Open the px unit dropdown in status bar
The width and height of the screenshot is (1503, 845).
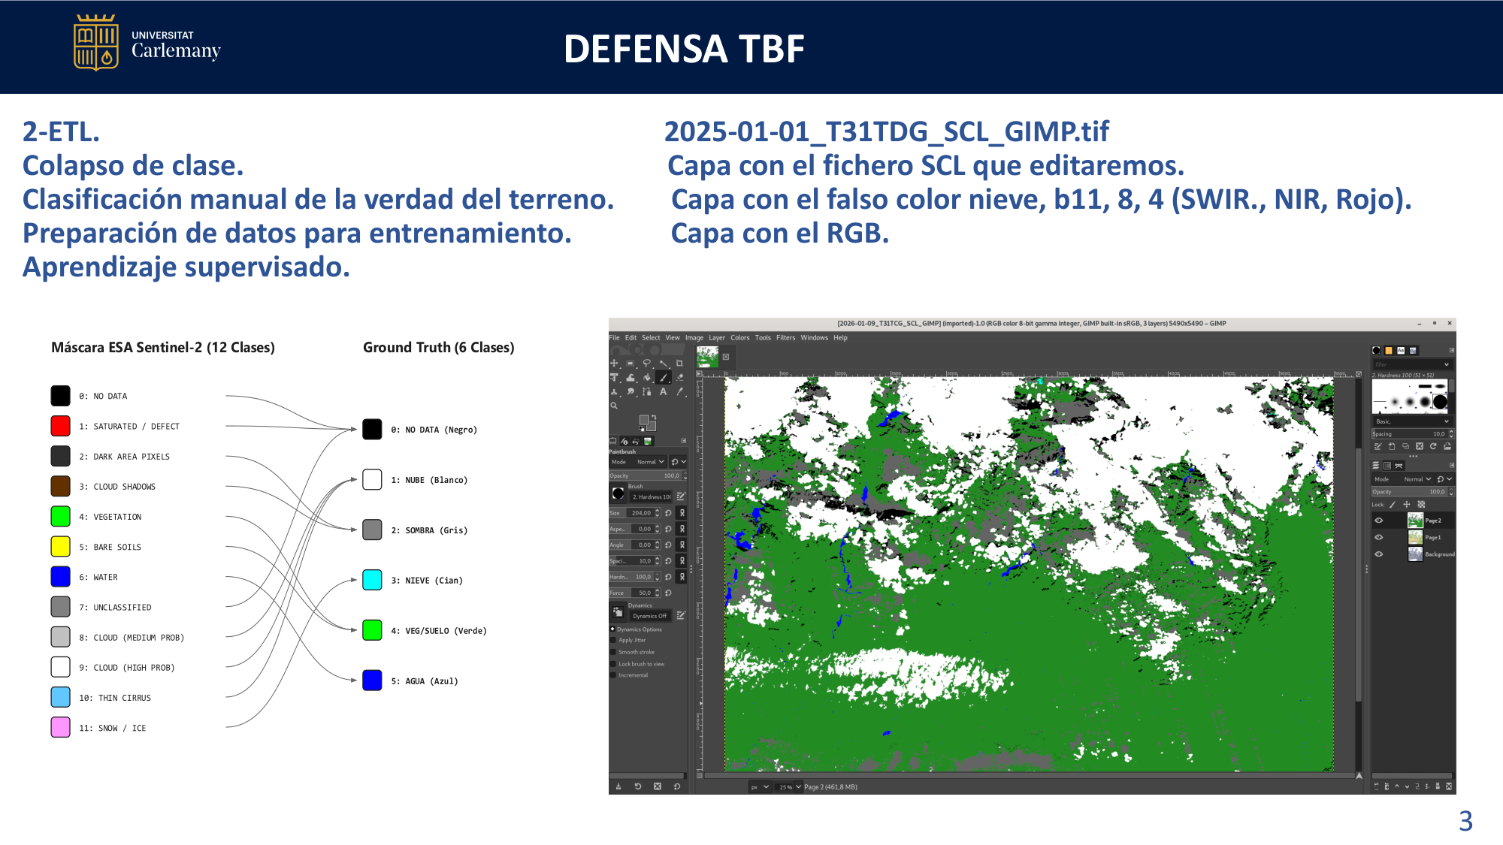pos(760,787)
